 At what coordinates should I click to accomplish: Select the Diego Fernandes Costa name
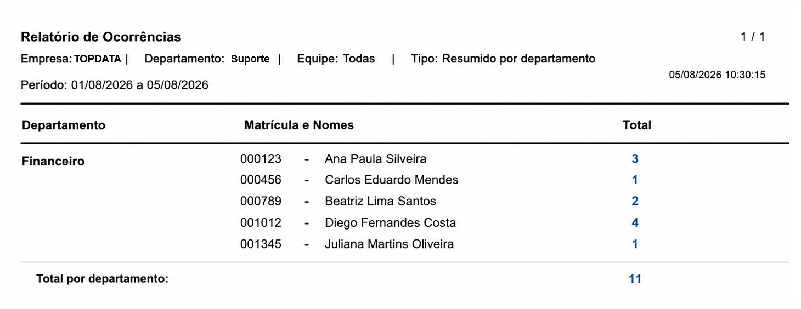[x=390, y=223]
